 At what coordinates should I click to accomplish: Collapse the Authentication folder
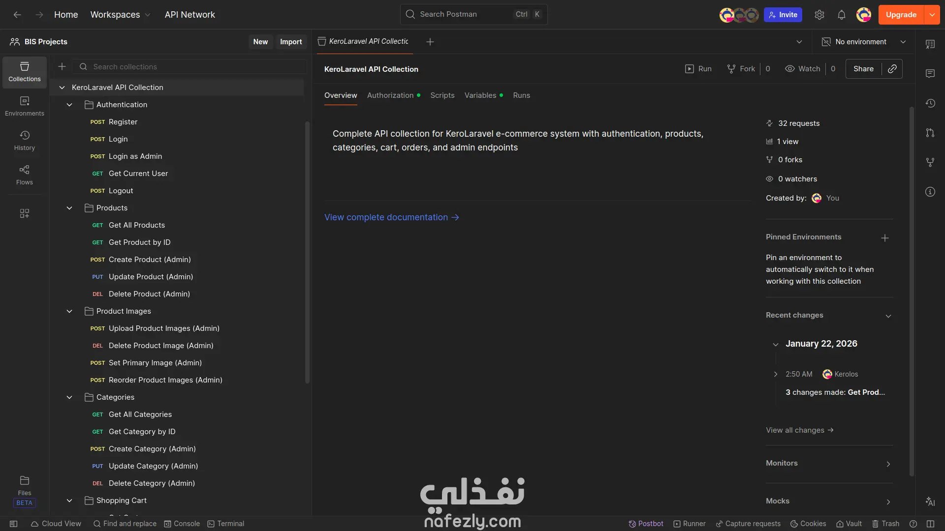(69, 105)
